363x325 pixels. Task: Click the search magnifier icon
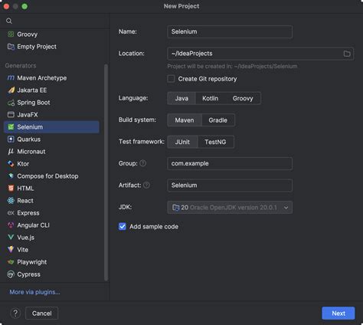(x=9, y=21)
